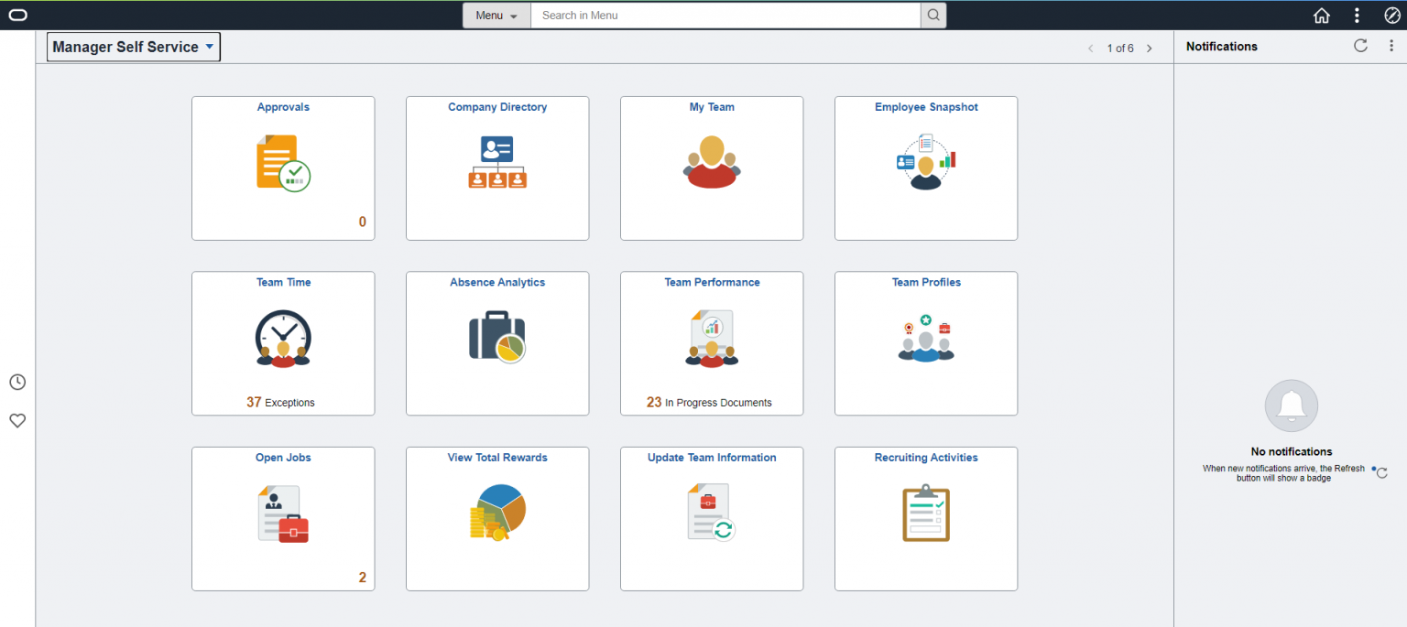
Task: Open the Manager Self Service homepage selector
Action: (133, 46)
